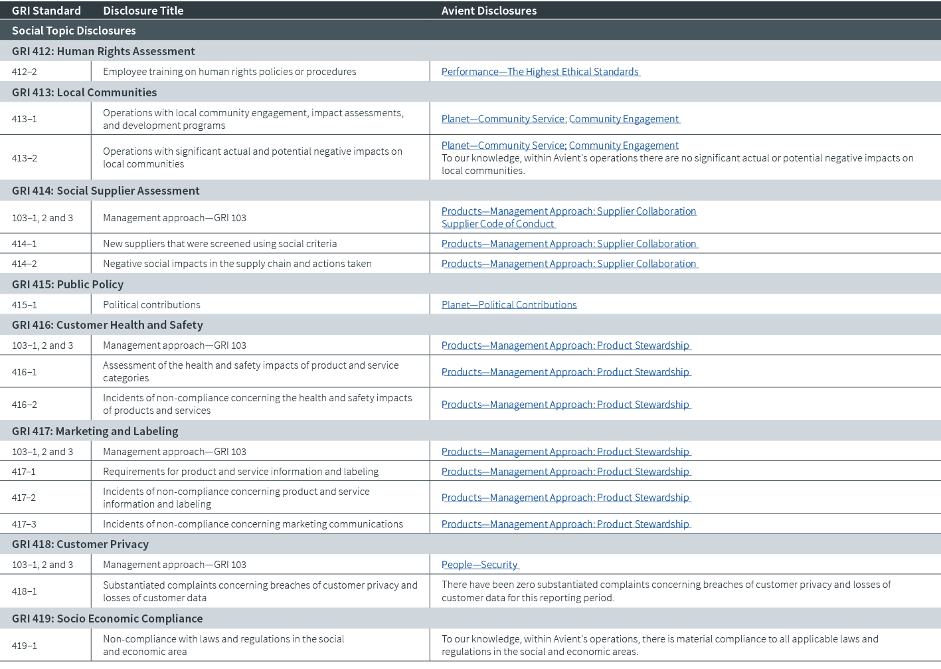Open the Planet—Political Contributions link
This screenshot has height=669, width=941.
(x=509, y=305)
